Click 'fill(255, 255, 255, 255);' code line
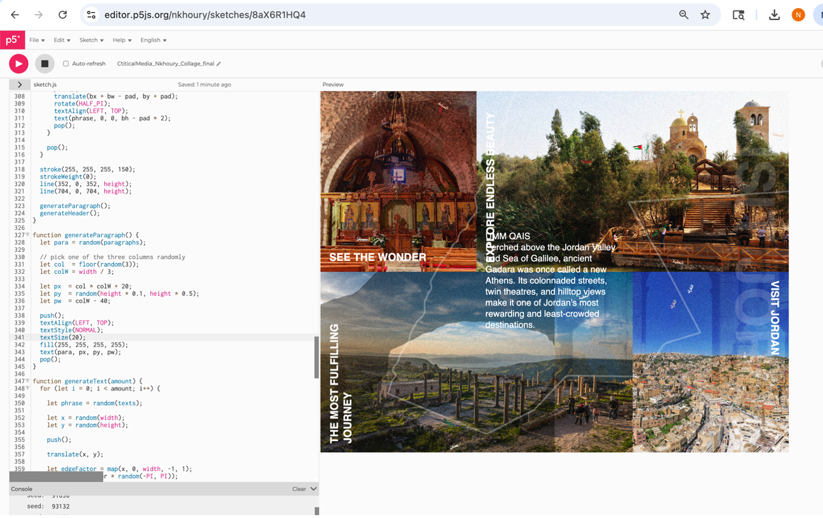 pos(84,345)
